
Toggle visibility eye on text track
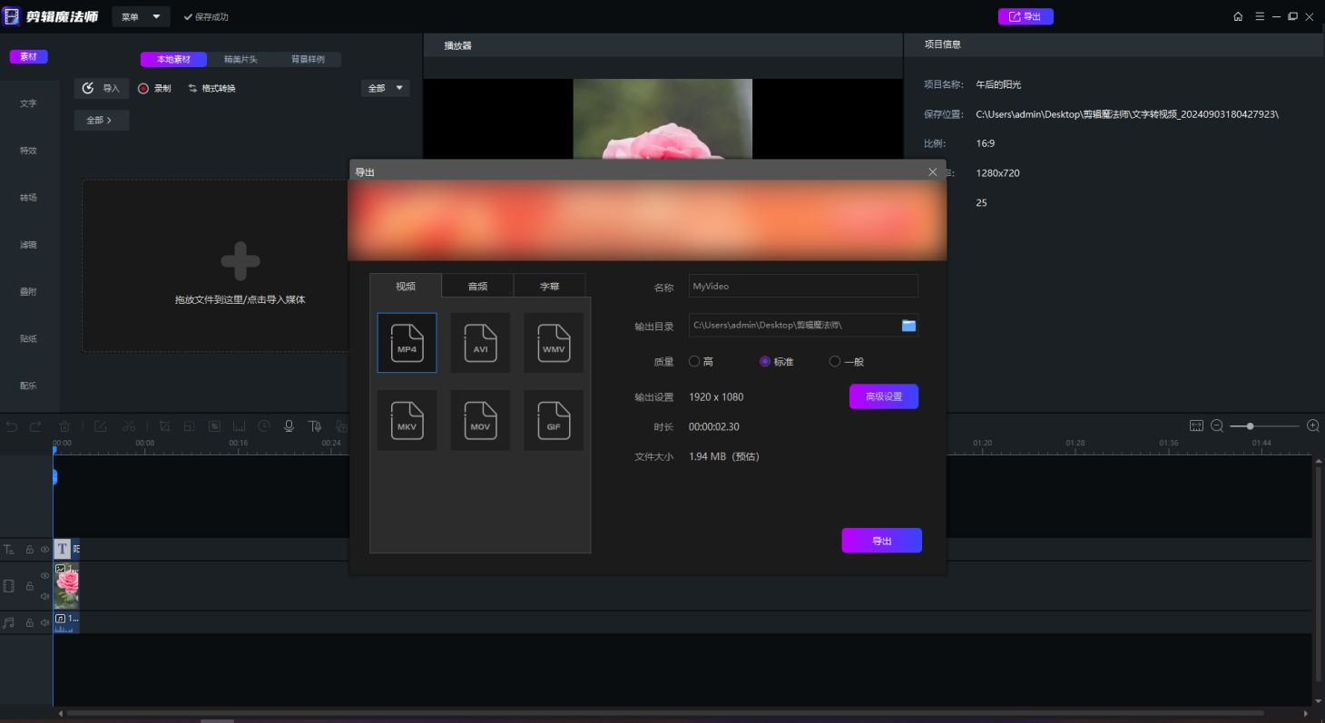coord(44,549)
